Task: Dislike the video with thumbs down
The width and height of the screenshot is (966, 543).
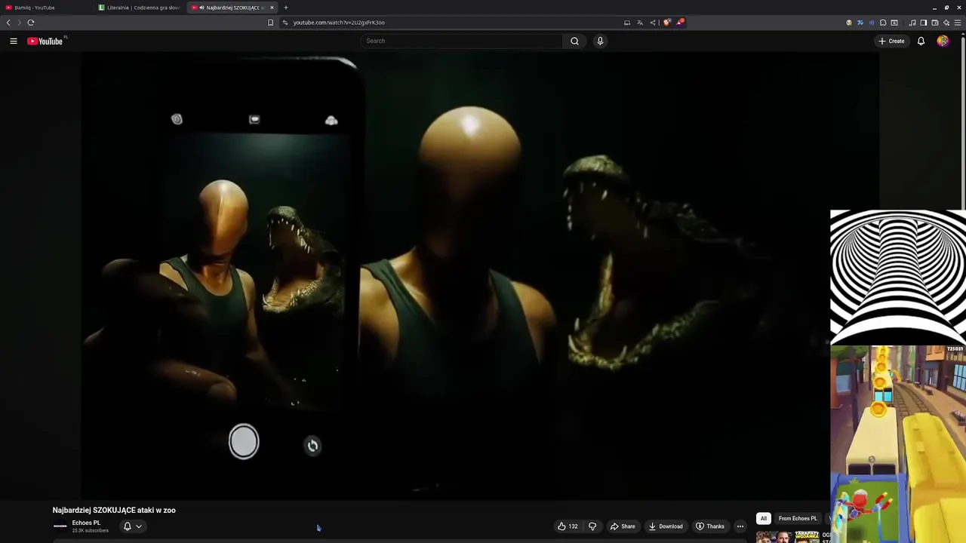Action: click(x=592, y=526)
